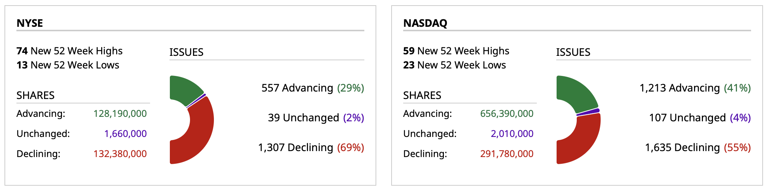Open NASDAQ 59 New 52 Week Highs
The width and height of the screenshot is (769, 195).
[456, 51]
